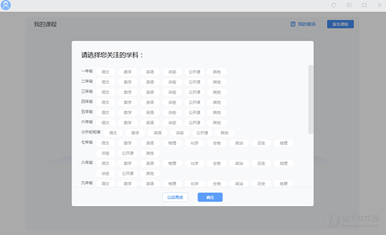Choose 历史 for 八年级
The width and height of the screenshot is (386, 235).
(x=261, y=164)
